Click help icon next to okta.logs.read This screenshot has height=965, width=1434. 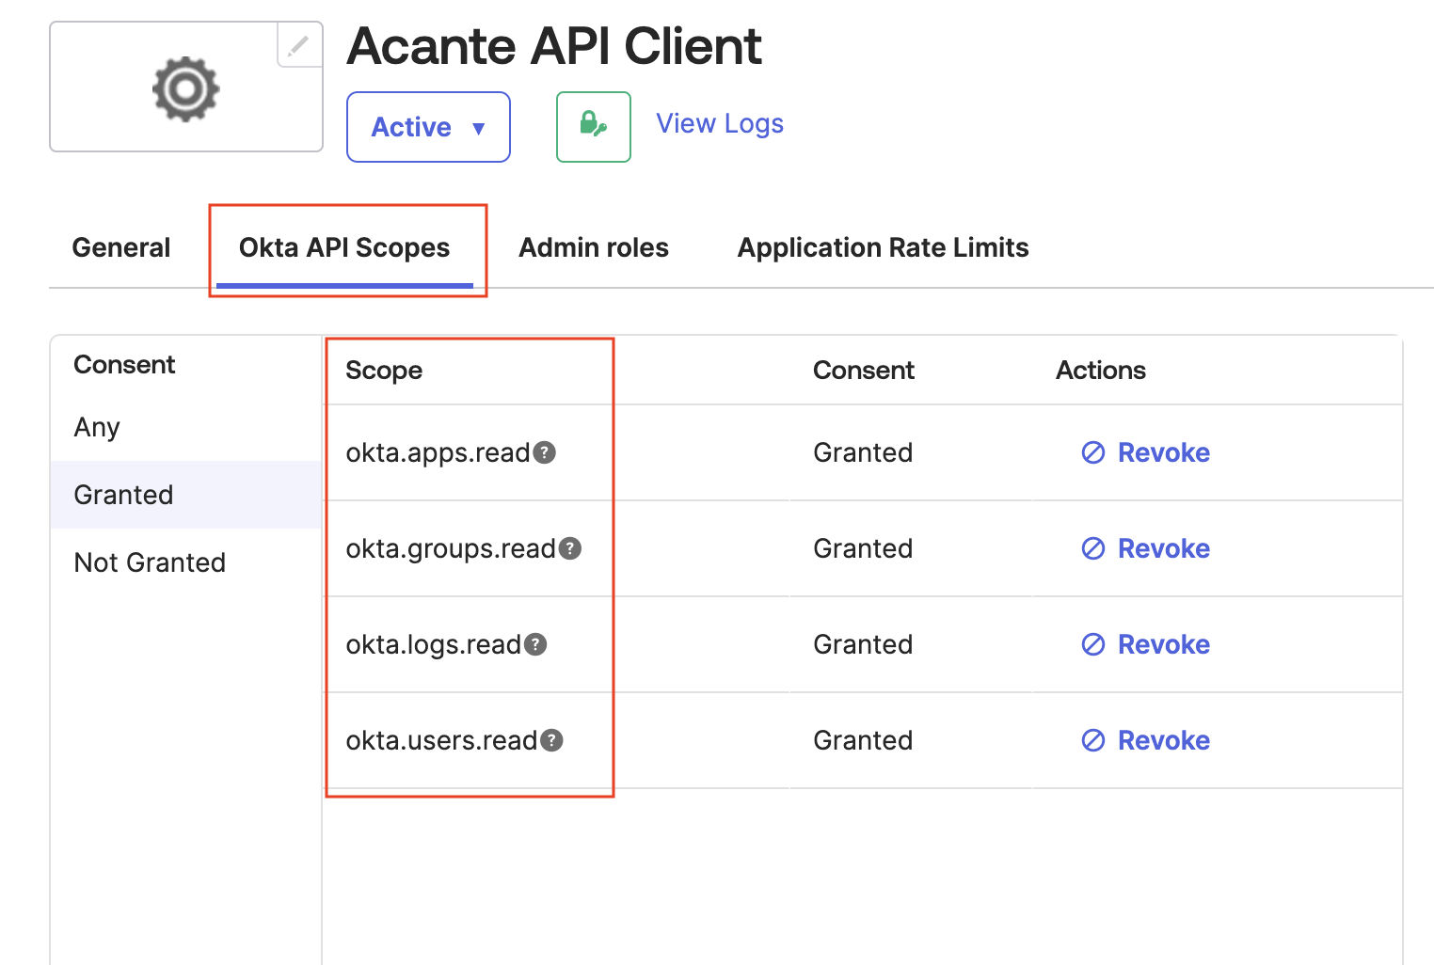pos(535,644)
